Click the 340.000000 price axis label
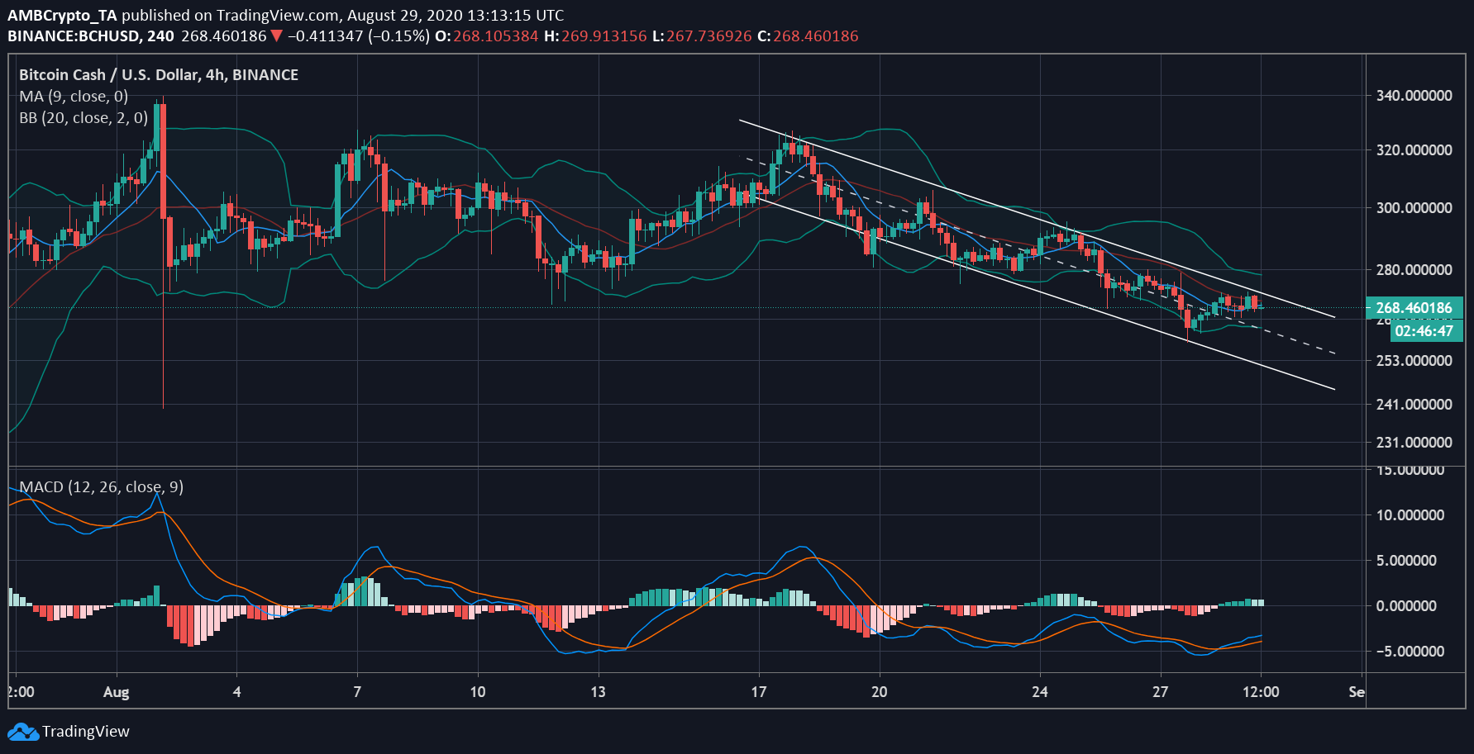 1414,96
